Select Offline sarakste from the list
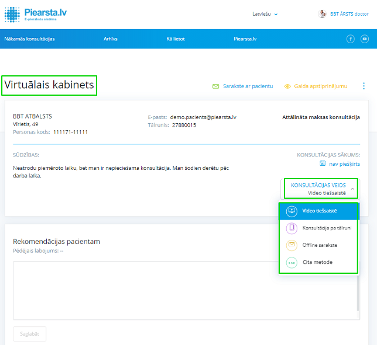The image size is (377, 345). pyautogui.click(x=318, y=245)
